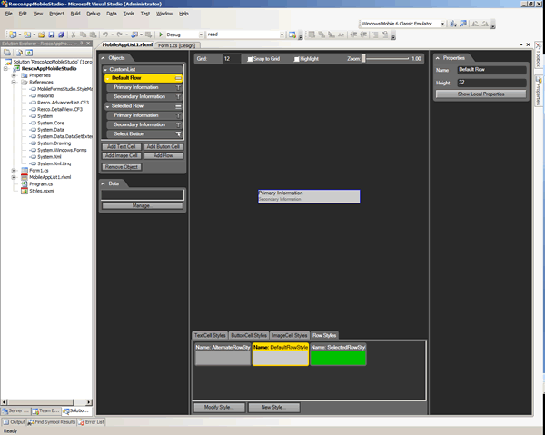
Task: Enable the Highlight checkbox
Action: coord(296,59)
